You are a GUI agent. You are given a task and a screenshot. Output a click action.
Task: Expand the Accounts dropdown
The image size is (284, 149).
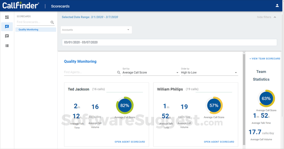96,30
